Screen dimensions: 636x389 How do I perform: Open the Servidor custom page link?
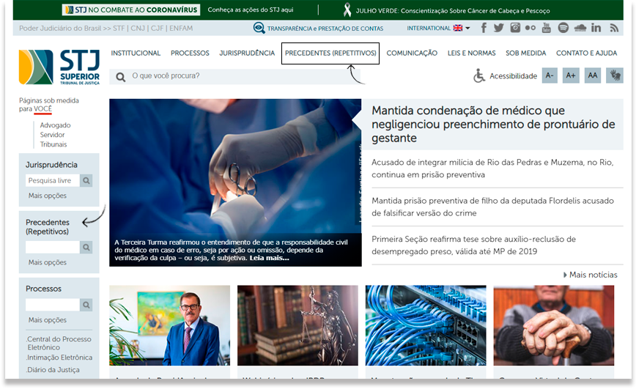tap(52, 135)
